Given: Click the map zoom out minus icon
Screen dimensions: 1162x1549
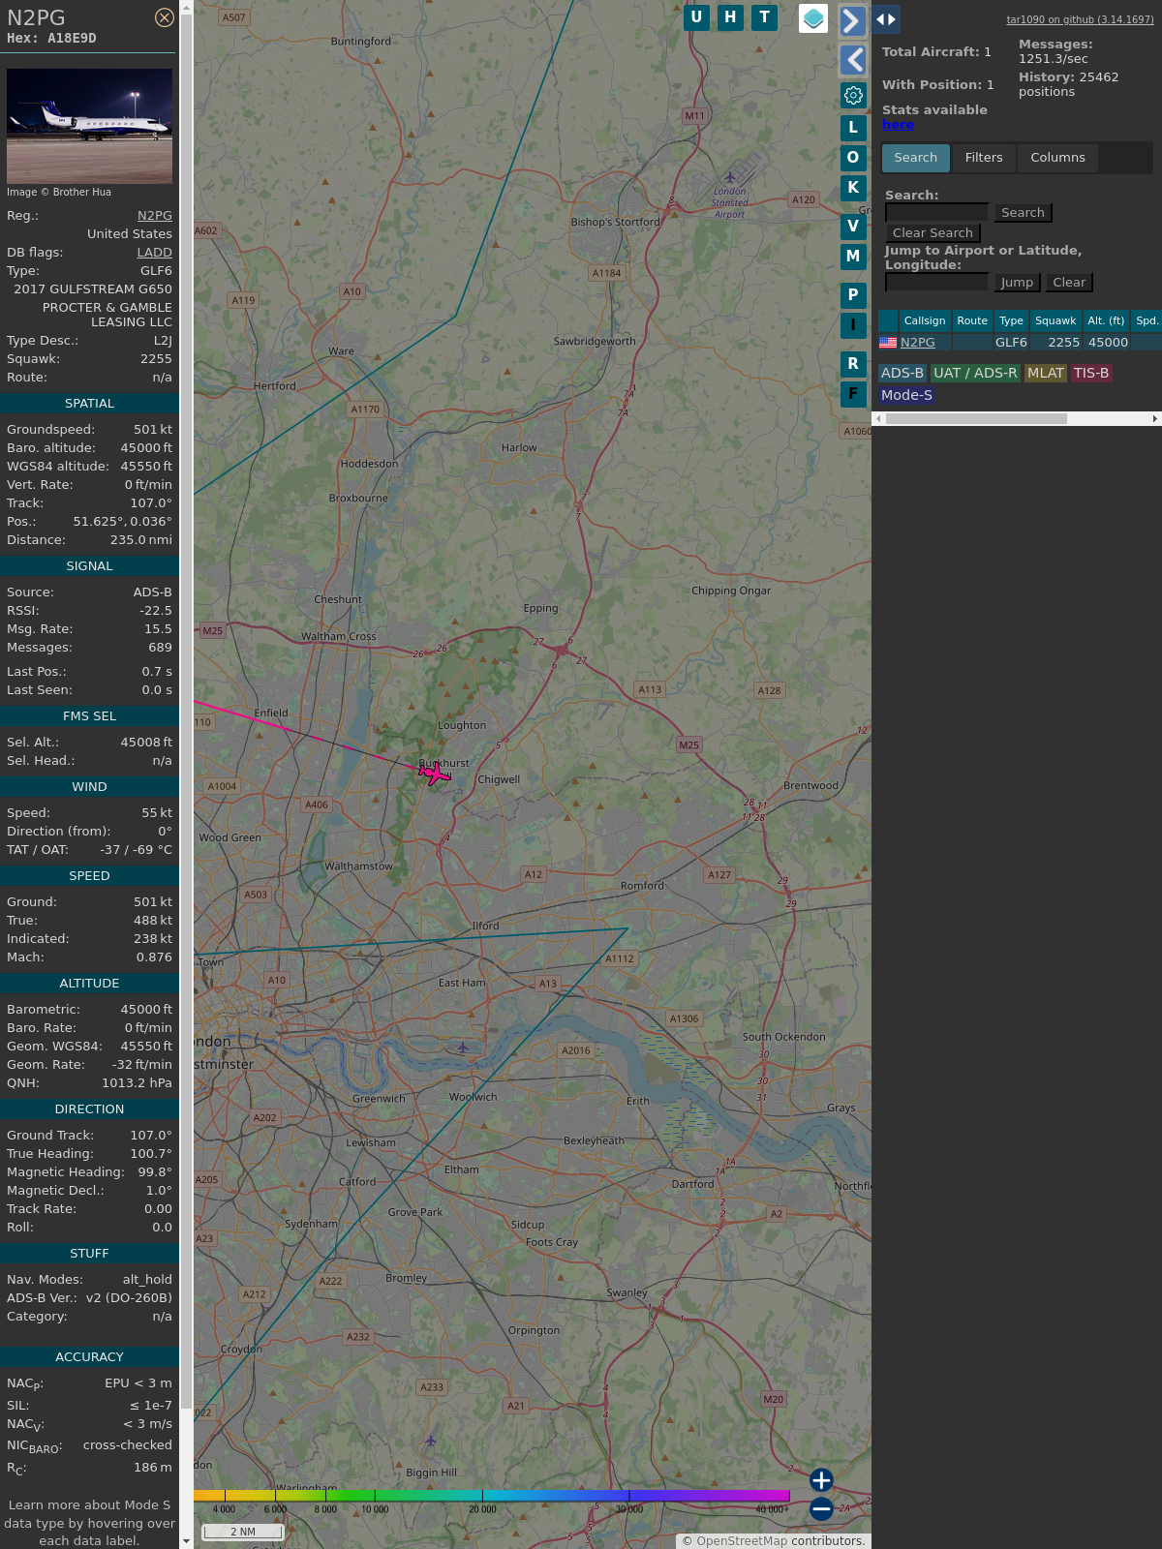Looking at the screenshot, I should tap(821, 1508).
